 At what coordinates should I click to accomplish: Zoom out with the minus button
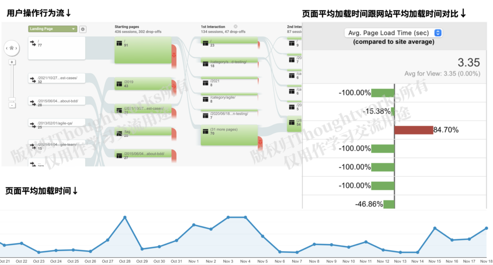pos(12,105)
